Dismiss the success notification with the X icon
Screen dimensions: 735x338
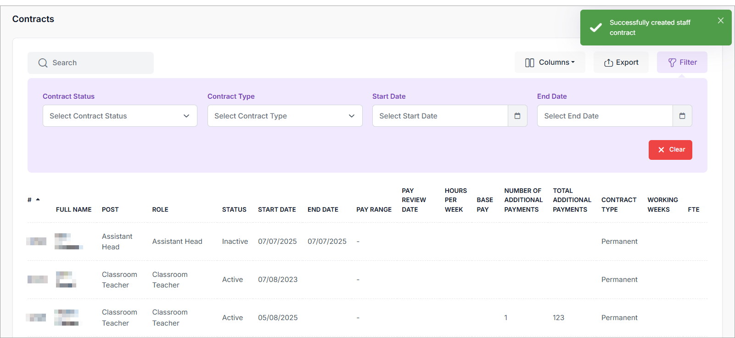(x=720, y=21)
